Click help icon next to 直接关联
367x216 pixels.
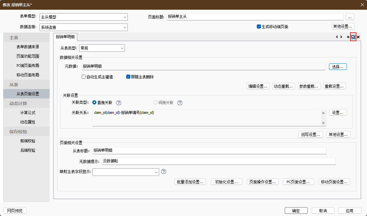tap(119, 103)
